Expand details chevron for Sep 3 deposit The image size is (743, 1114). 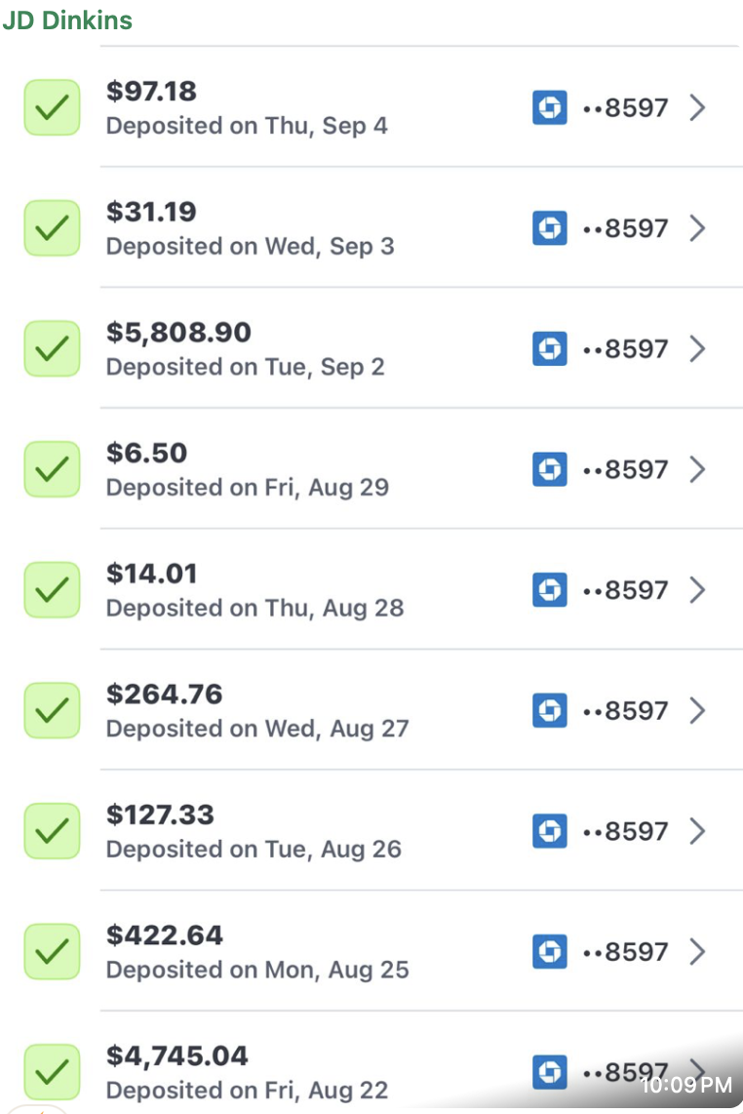[x=697, y=228]
